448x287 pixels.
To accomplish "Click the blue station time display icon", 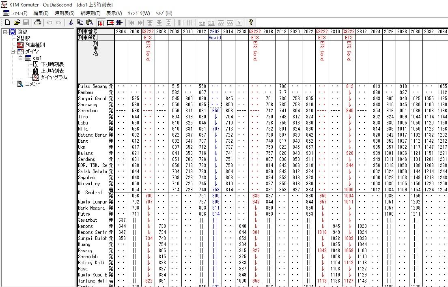I will pos(119,23).
